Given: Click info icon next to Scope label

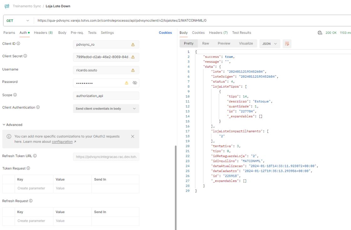Looking at the screenshot, I should coord(15,95).
